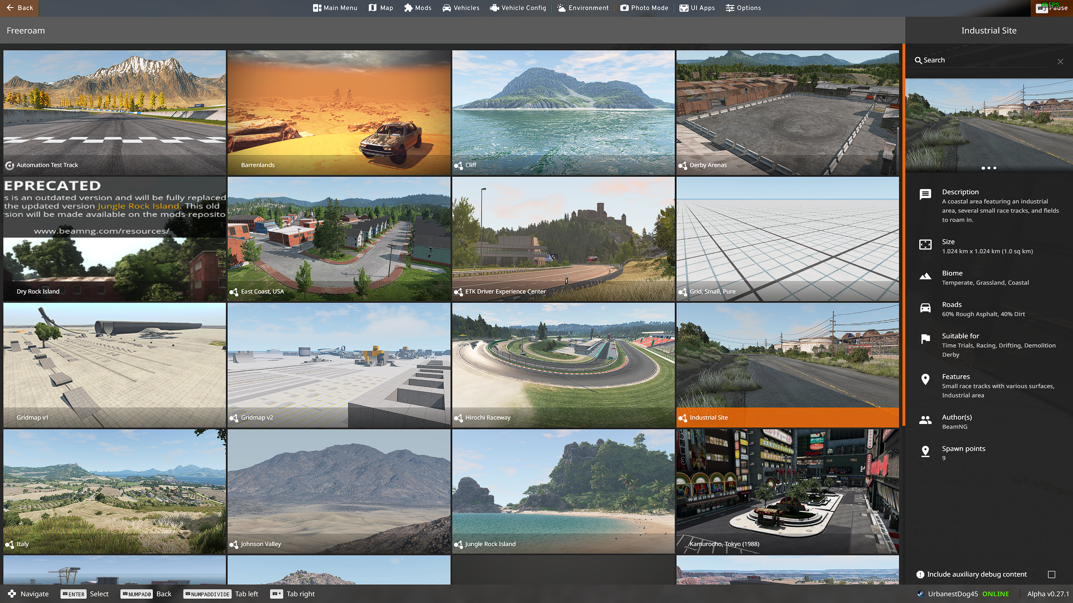Viewport: 1073px width, 603px height.
Task: Select Gridmap v1 level
Action: pyautogui.click(x=114, y=365)
